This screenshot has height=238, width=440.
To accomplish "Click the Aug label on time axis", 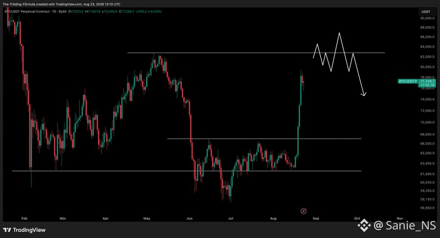I will click(x=273, y=218).
